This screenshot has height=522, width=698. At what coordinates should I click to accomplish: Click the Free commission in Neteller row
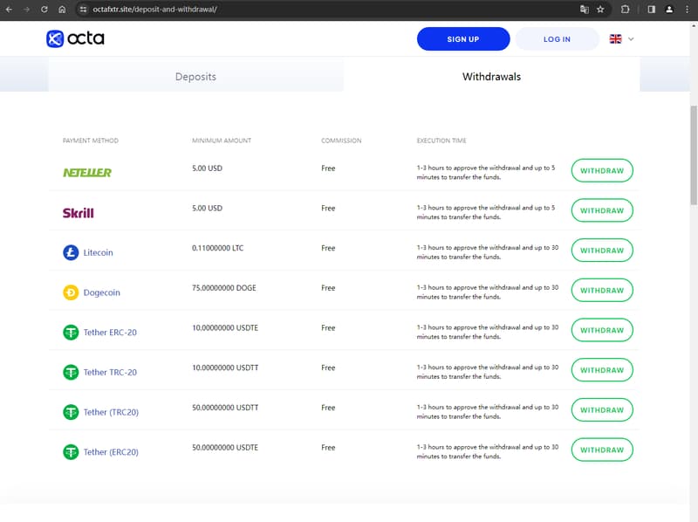coord(328,168)
